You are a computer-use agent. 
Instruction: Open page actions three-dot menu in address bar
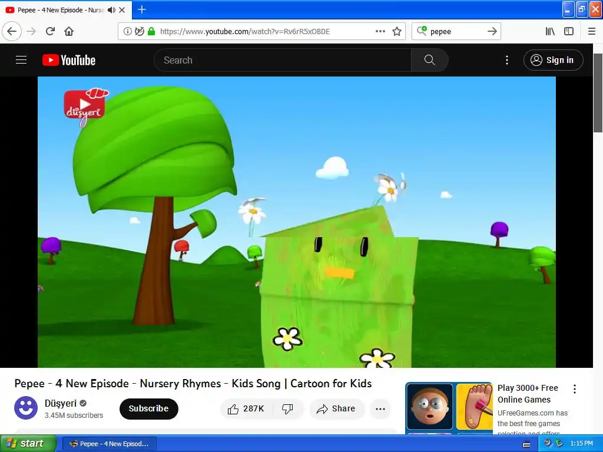(380, 31)
